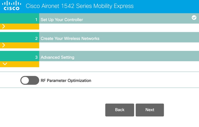Go back with the Back button
Viewport: 199px width, 127px height.
coord(120,110)
